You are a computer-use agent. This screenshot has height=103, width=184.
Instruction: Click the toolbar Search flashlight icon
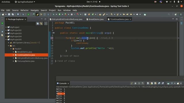pyautogui.click(x=104, y=14)
